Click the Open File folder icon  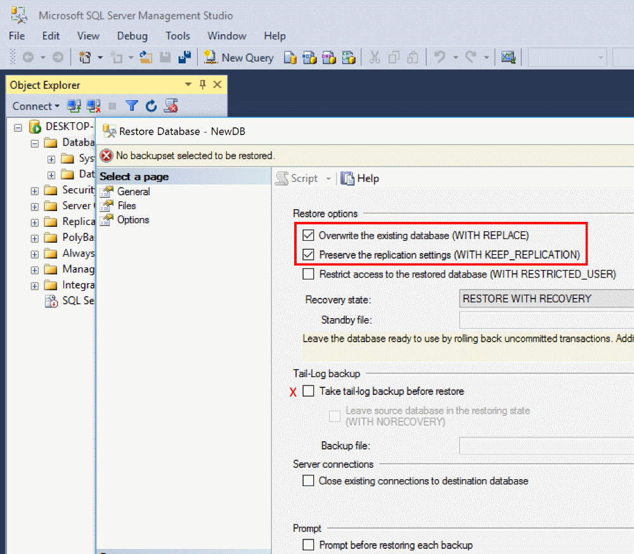[146, 58]
